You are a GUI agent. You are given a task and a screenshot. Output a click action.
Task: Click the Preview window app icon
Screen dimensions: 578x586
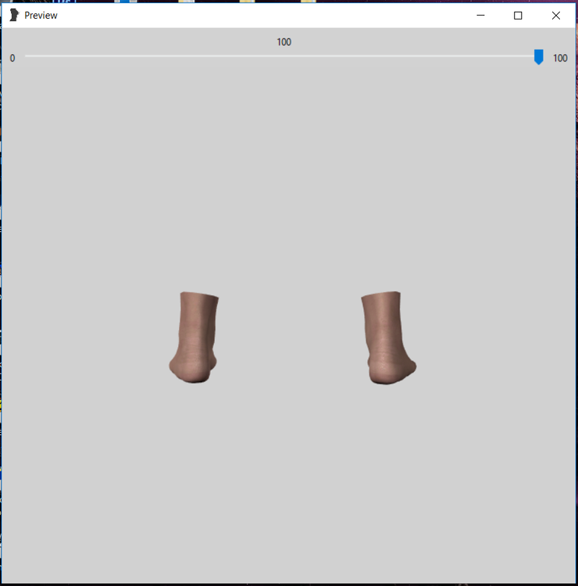click(x=14, y=16)
